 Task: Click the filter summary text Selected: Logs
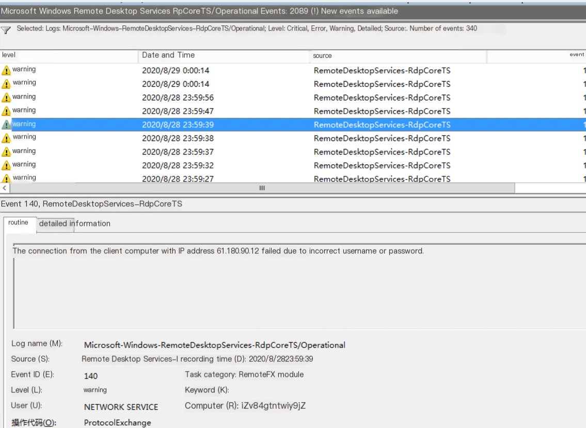coord(247,28)
